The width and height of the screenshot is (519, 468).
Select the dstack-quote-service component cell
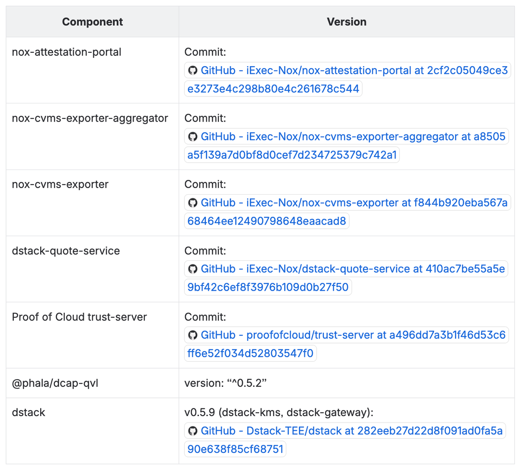coord(93,269)
